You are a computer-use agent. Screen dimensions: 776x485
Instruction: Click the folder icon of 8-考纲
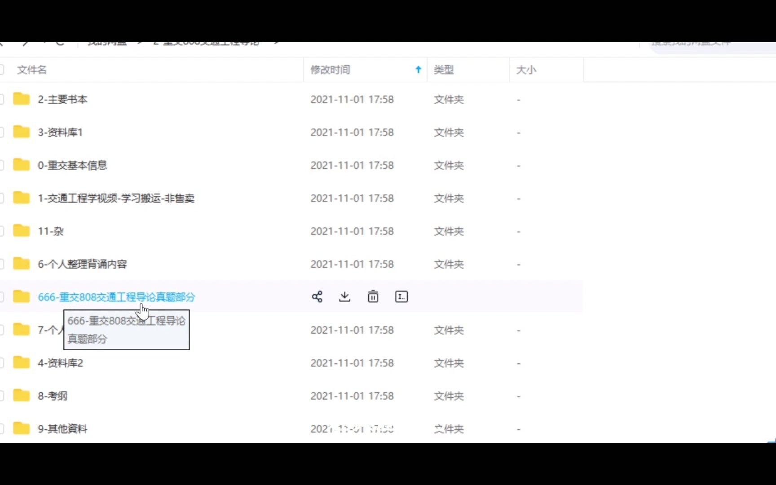coord(21,396)
